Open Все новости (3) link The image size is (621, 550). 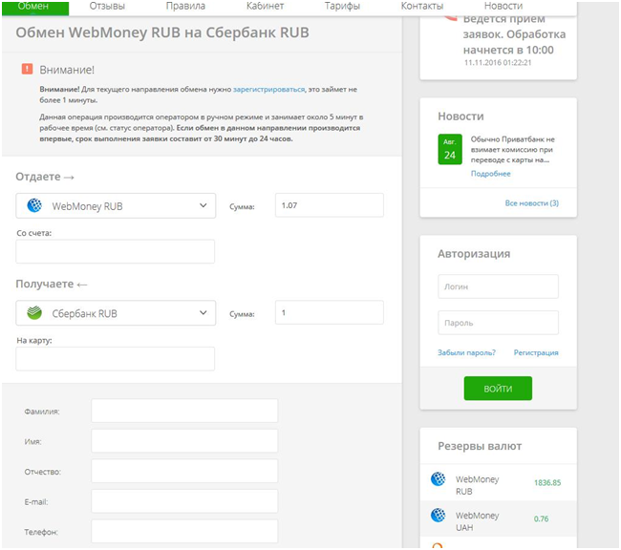tap(531, 203)
